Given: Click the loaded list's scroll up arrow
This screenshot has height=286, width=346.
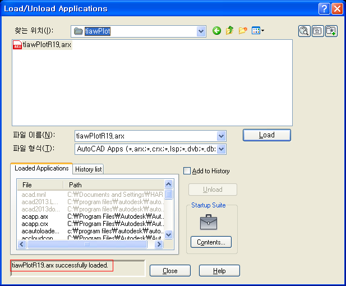Looking at the screenshot, I should pyautogui.click(x=169, y=184).
